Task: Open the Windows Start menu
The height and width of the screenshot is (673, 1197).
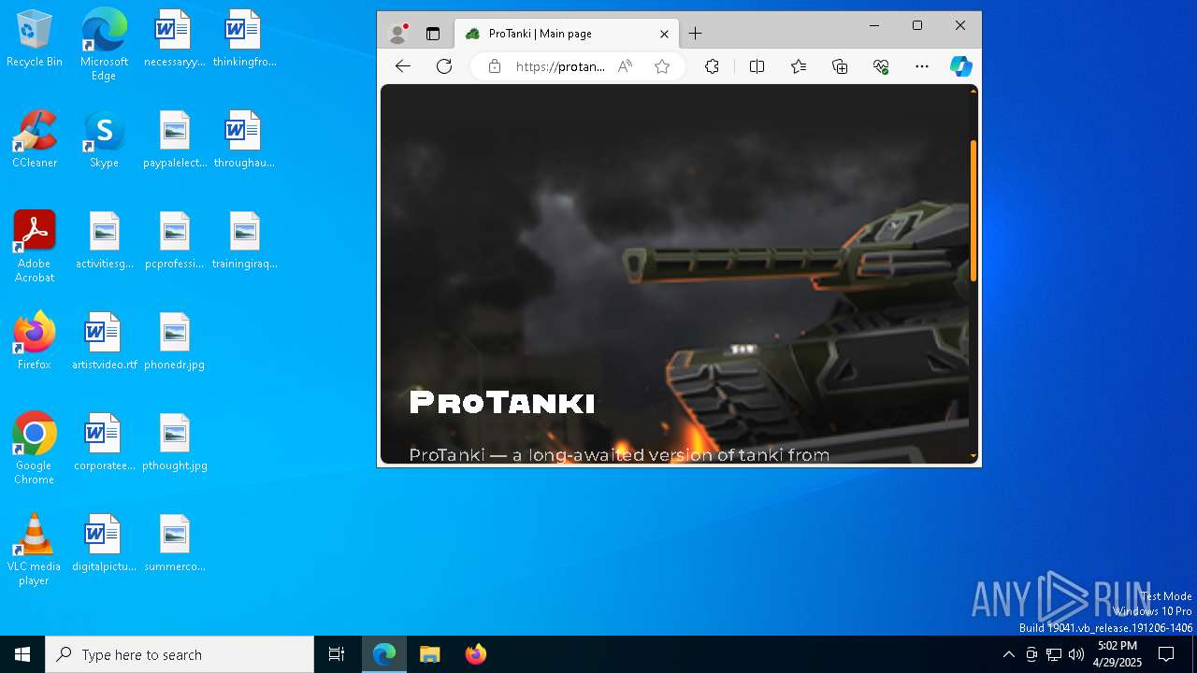Action: 22,654
